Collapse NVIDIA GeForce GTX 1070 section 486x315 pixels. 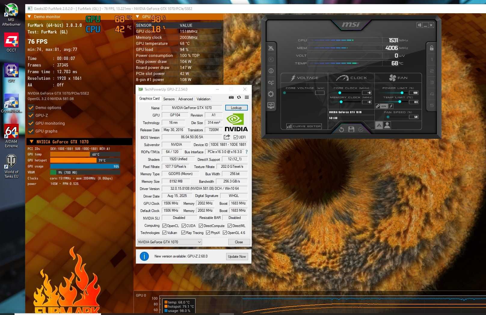point(31,142)
